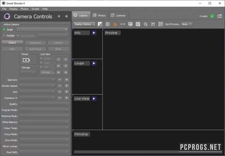Screen dimensions: 225x156
Task: Click the top-row left arrow in Live View
Action: point(58,59)
